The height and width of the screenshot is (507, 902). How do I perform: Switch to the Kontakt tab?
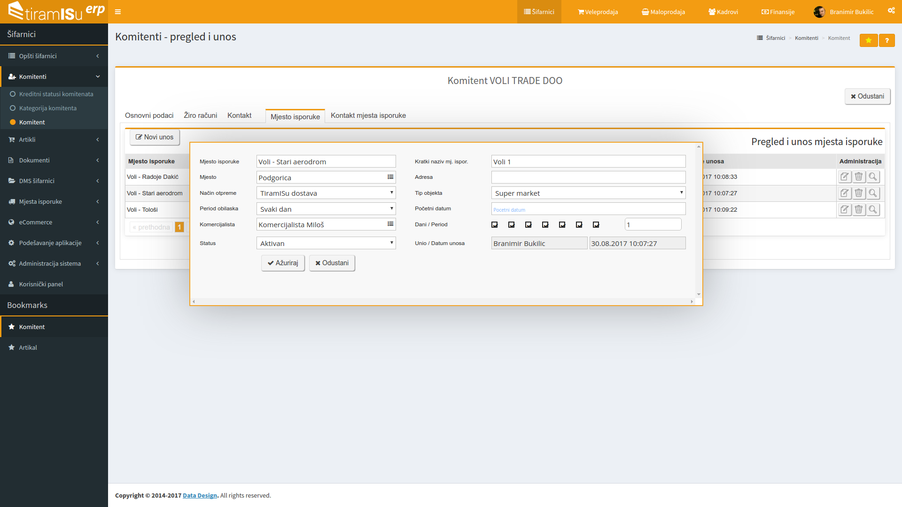pyautogui.click(x=239, y=115)
